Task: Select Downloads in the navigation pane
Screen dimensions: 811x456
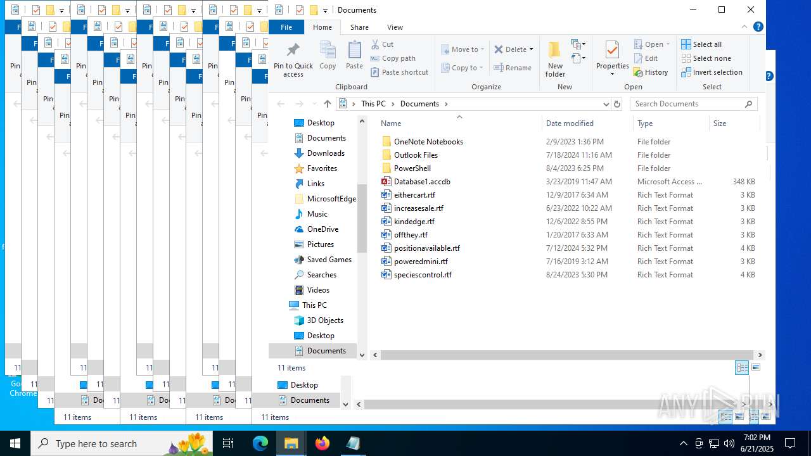Action: pos(319,153)
